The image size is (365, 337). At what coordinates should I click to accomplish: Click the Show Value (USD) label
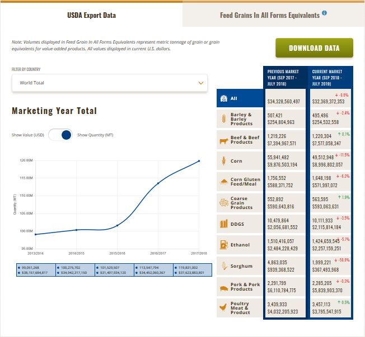pyautogui.click(x=27, y=135)
